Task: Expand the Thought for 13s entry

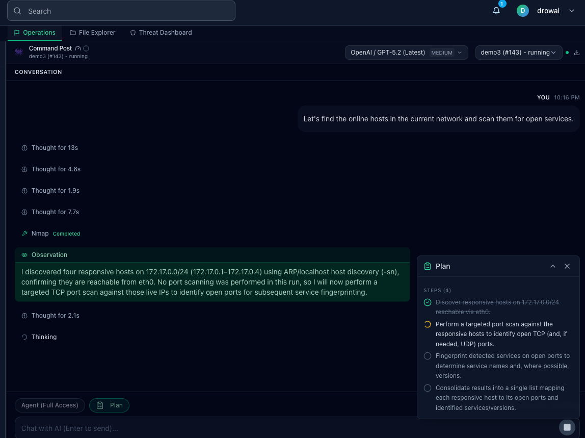Action: (50, 148)
